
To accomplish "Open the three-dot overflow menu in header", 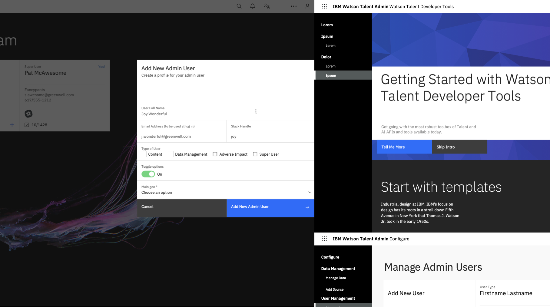I will click(x=294, y=6).
